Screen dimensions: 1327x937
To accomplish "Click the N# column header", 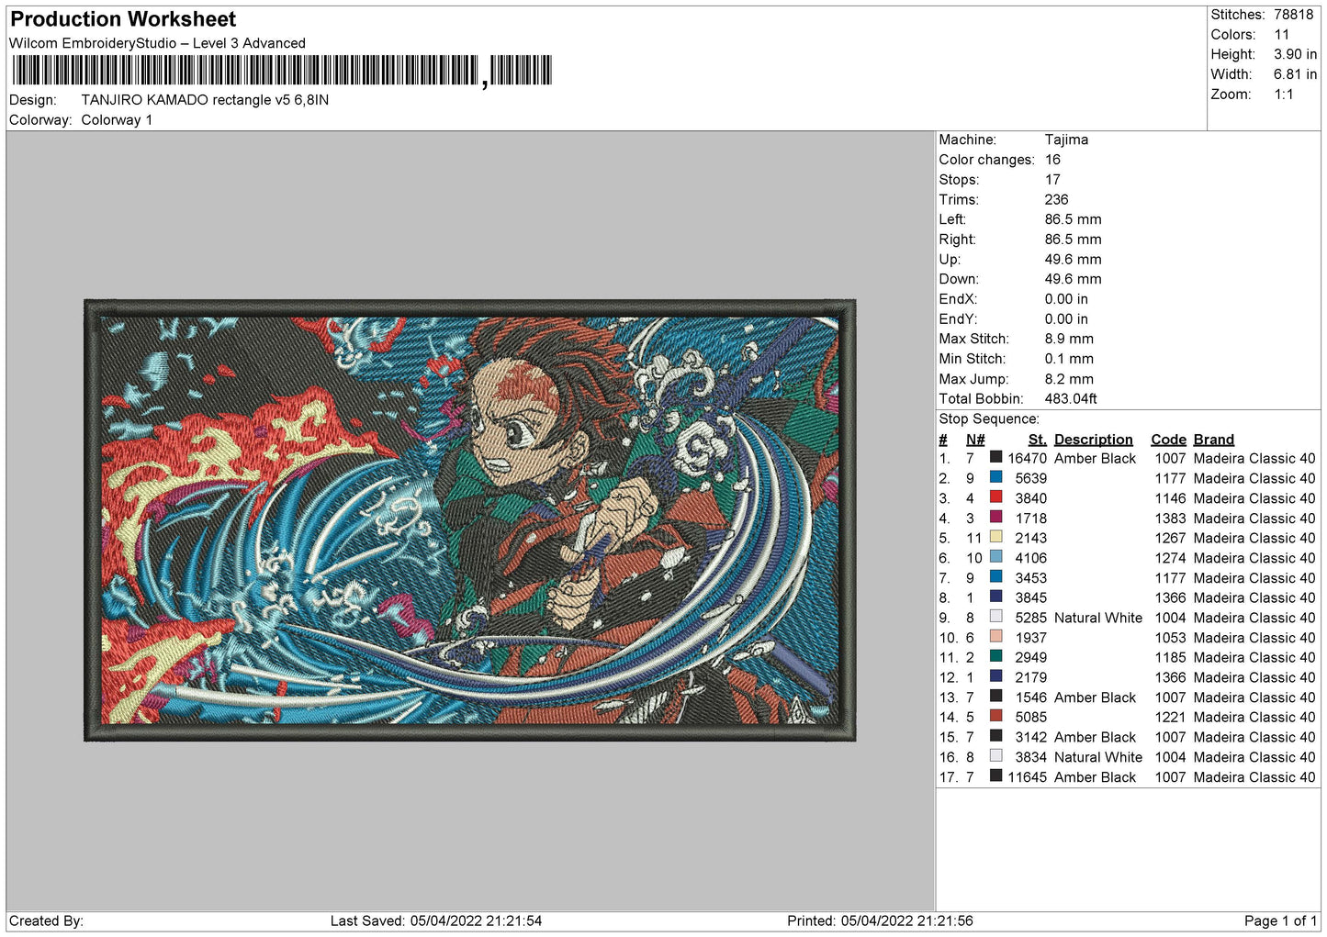I will click(975, 440).
